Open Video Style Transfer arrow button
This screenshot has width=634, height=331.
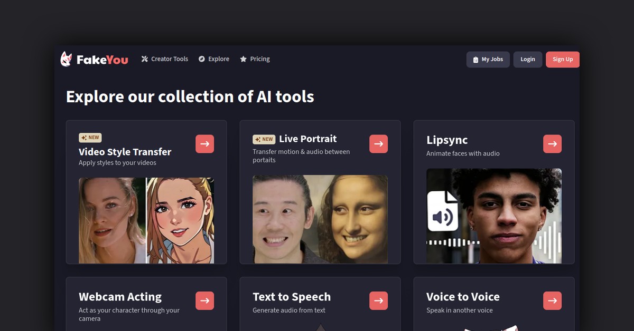point(204,144)
